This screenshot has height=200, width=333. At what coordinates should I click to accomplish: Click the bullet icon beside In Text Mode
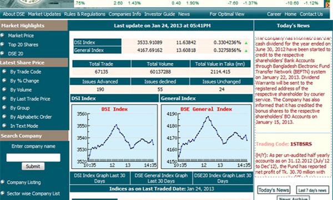(4, 126)
